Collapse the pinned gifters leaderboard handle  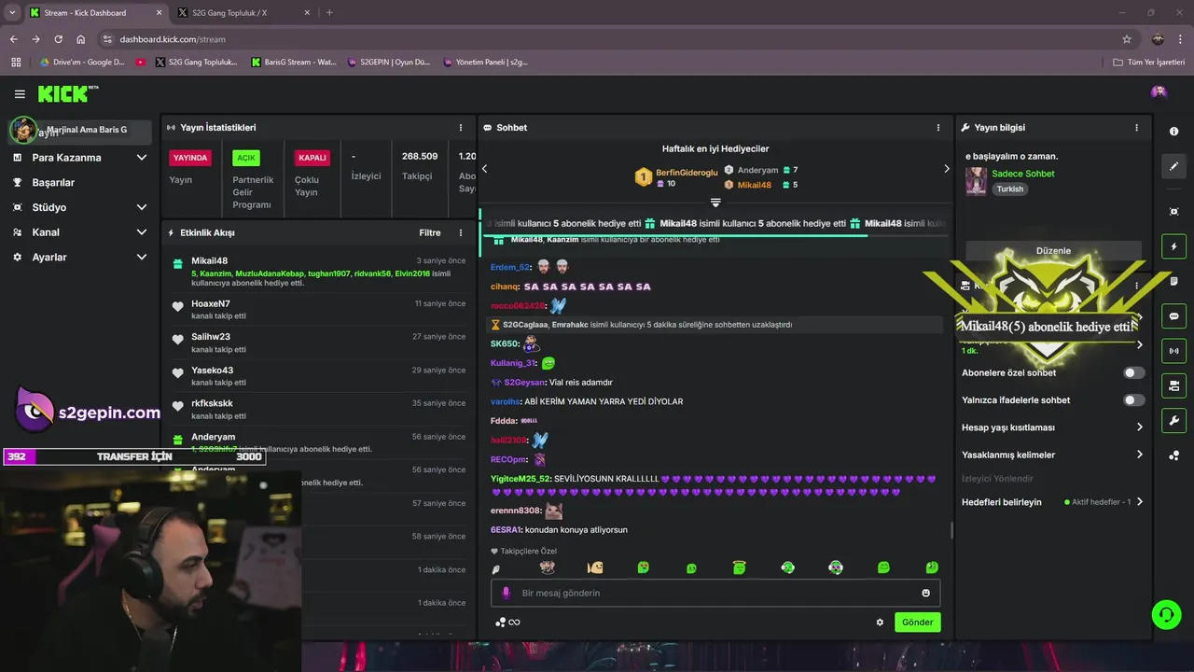(715, 203)
